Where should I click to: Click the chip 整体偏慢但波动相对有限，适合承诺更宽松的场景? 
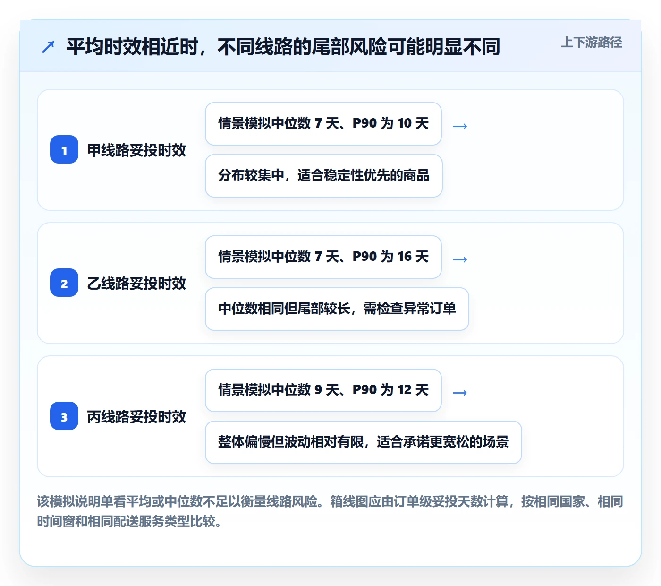pyautogui.click(x=364, y=442)
